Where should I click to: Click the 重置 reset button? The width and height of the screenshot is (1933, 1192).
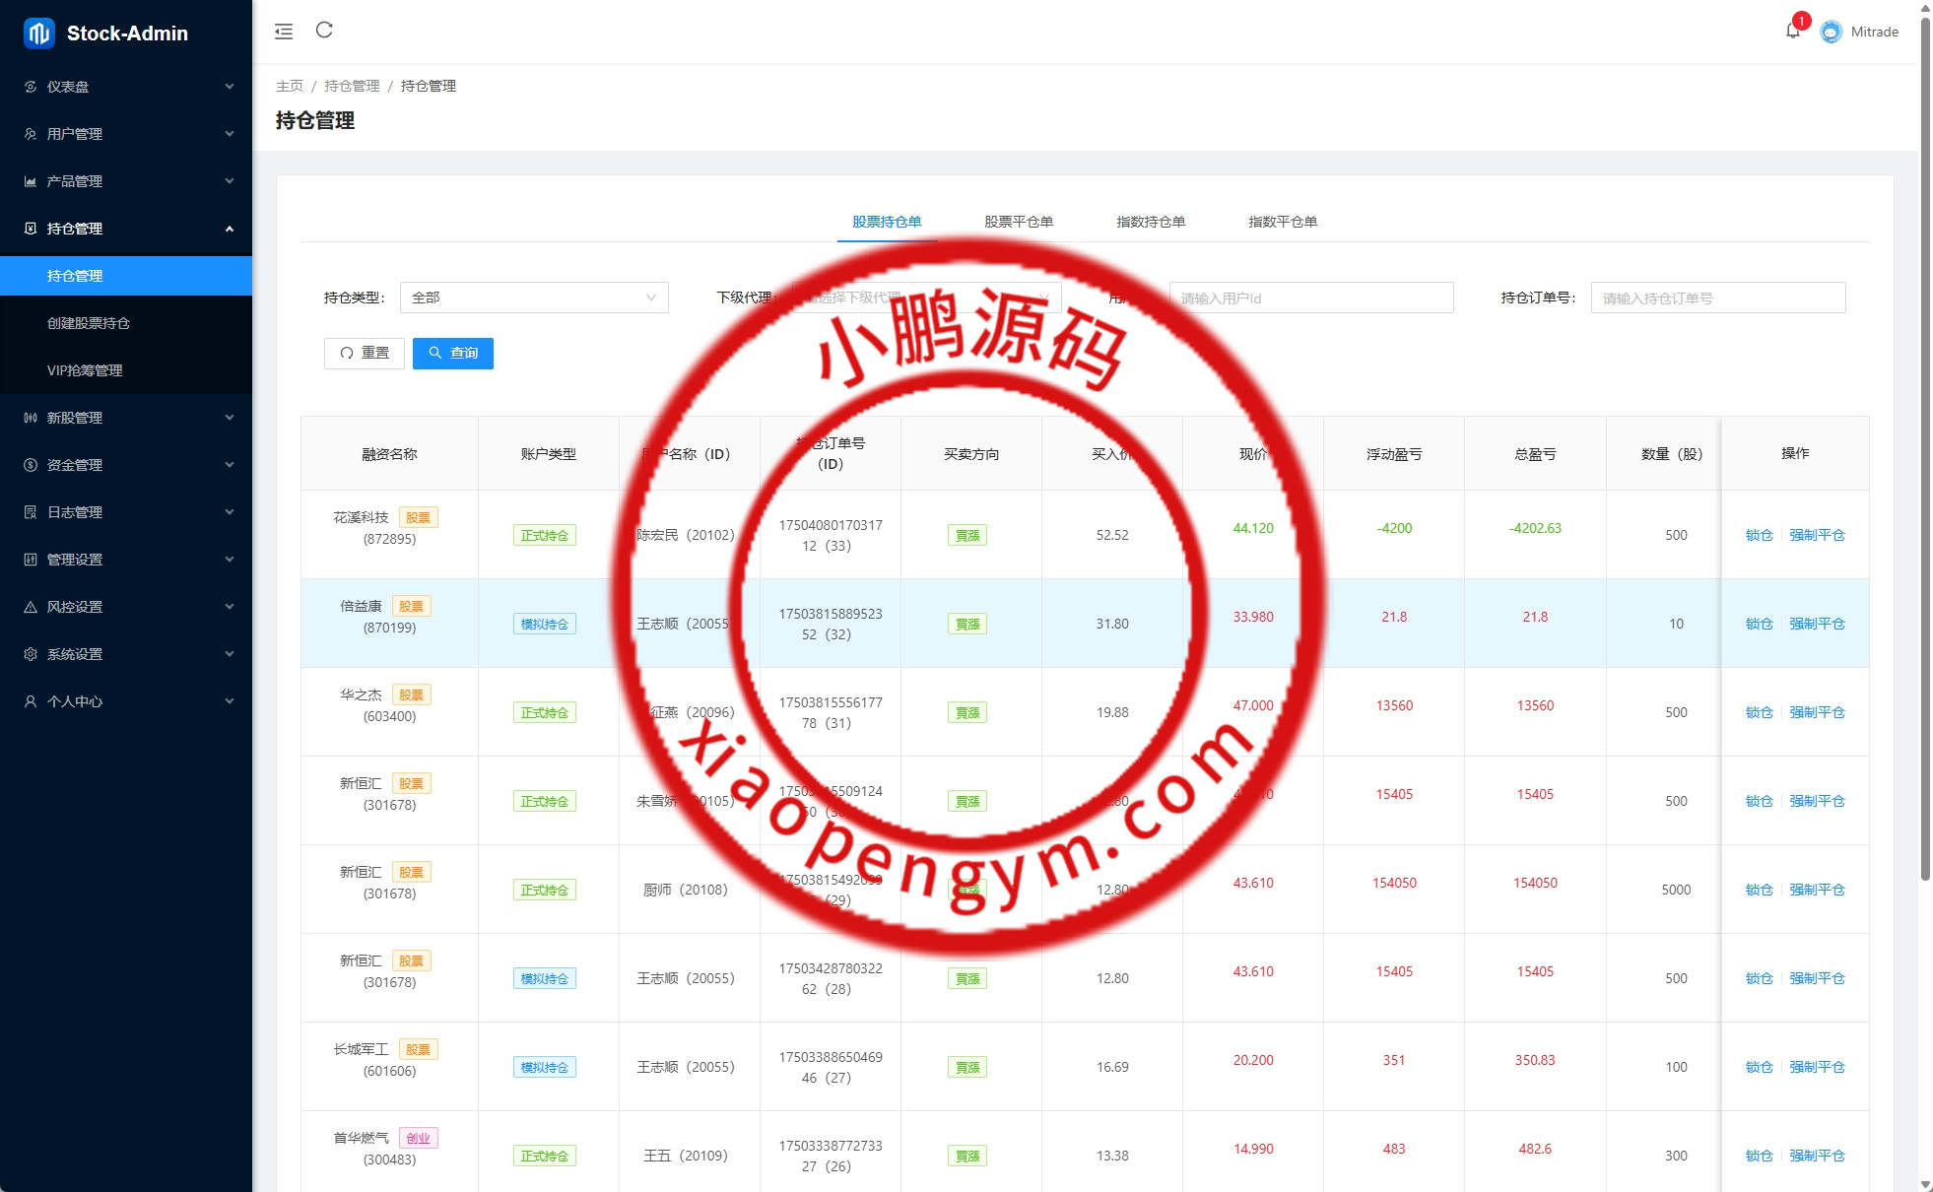point(365,353)
